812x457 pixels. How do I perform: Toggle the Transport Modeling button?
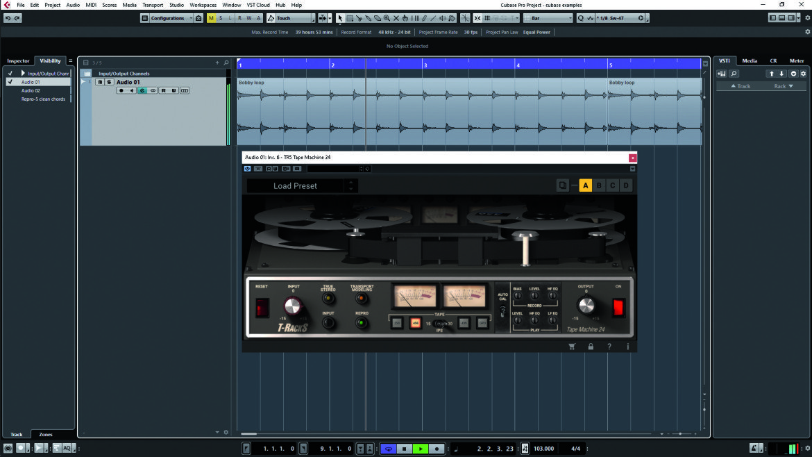pos(362,299)
